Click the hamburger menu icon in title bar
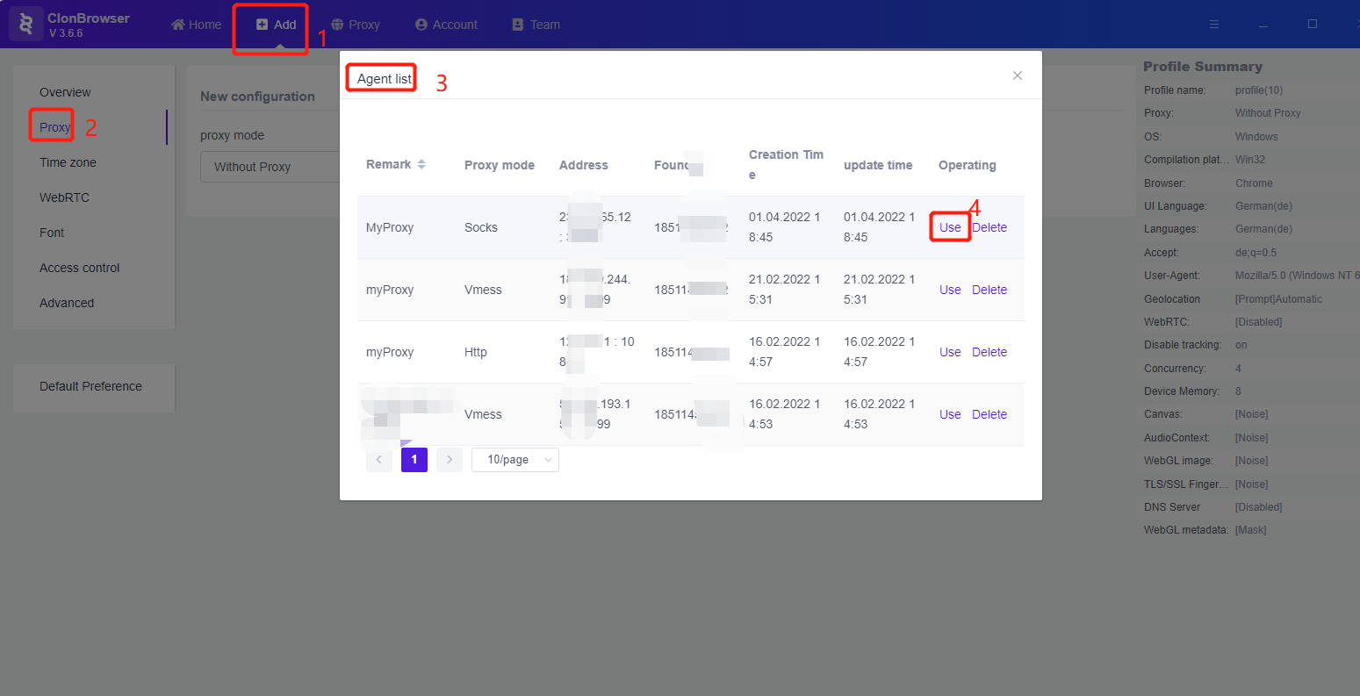The height and width of the screenshot is (696, 1360). pyautogui.click(x=1214, y=25)
